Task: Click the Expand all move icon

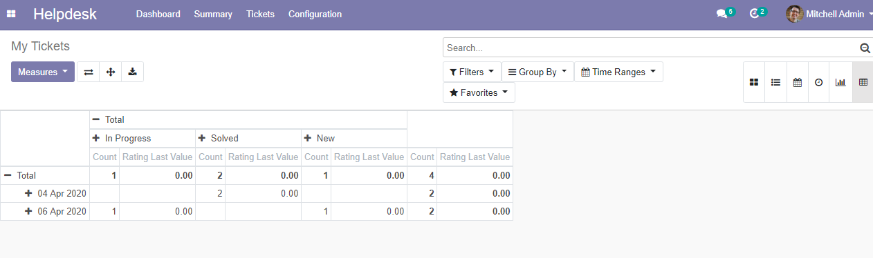Action: (111, 72)
